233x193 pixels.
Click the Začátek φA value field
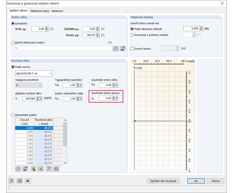pos(89,29)
